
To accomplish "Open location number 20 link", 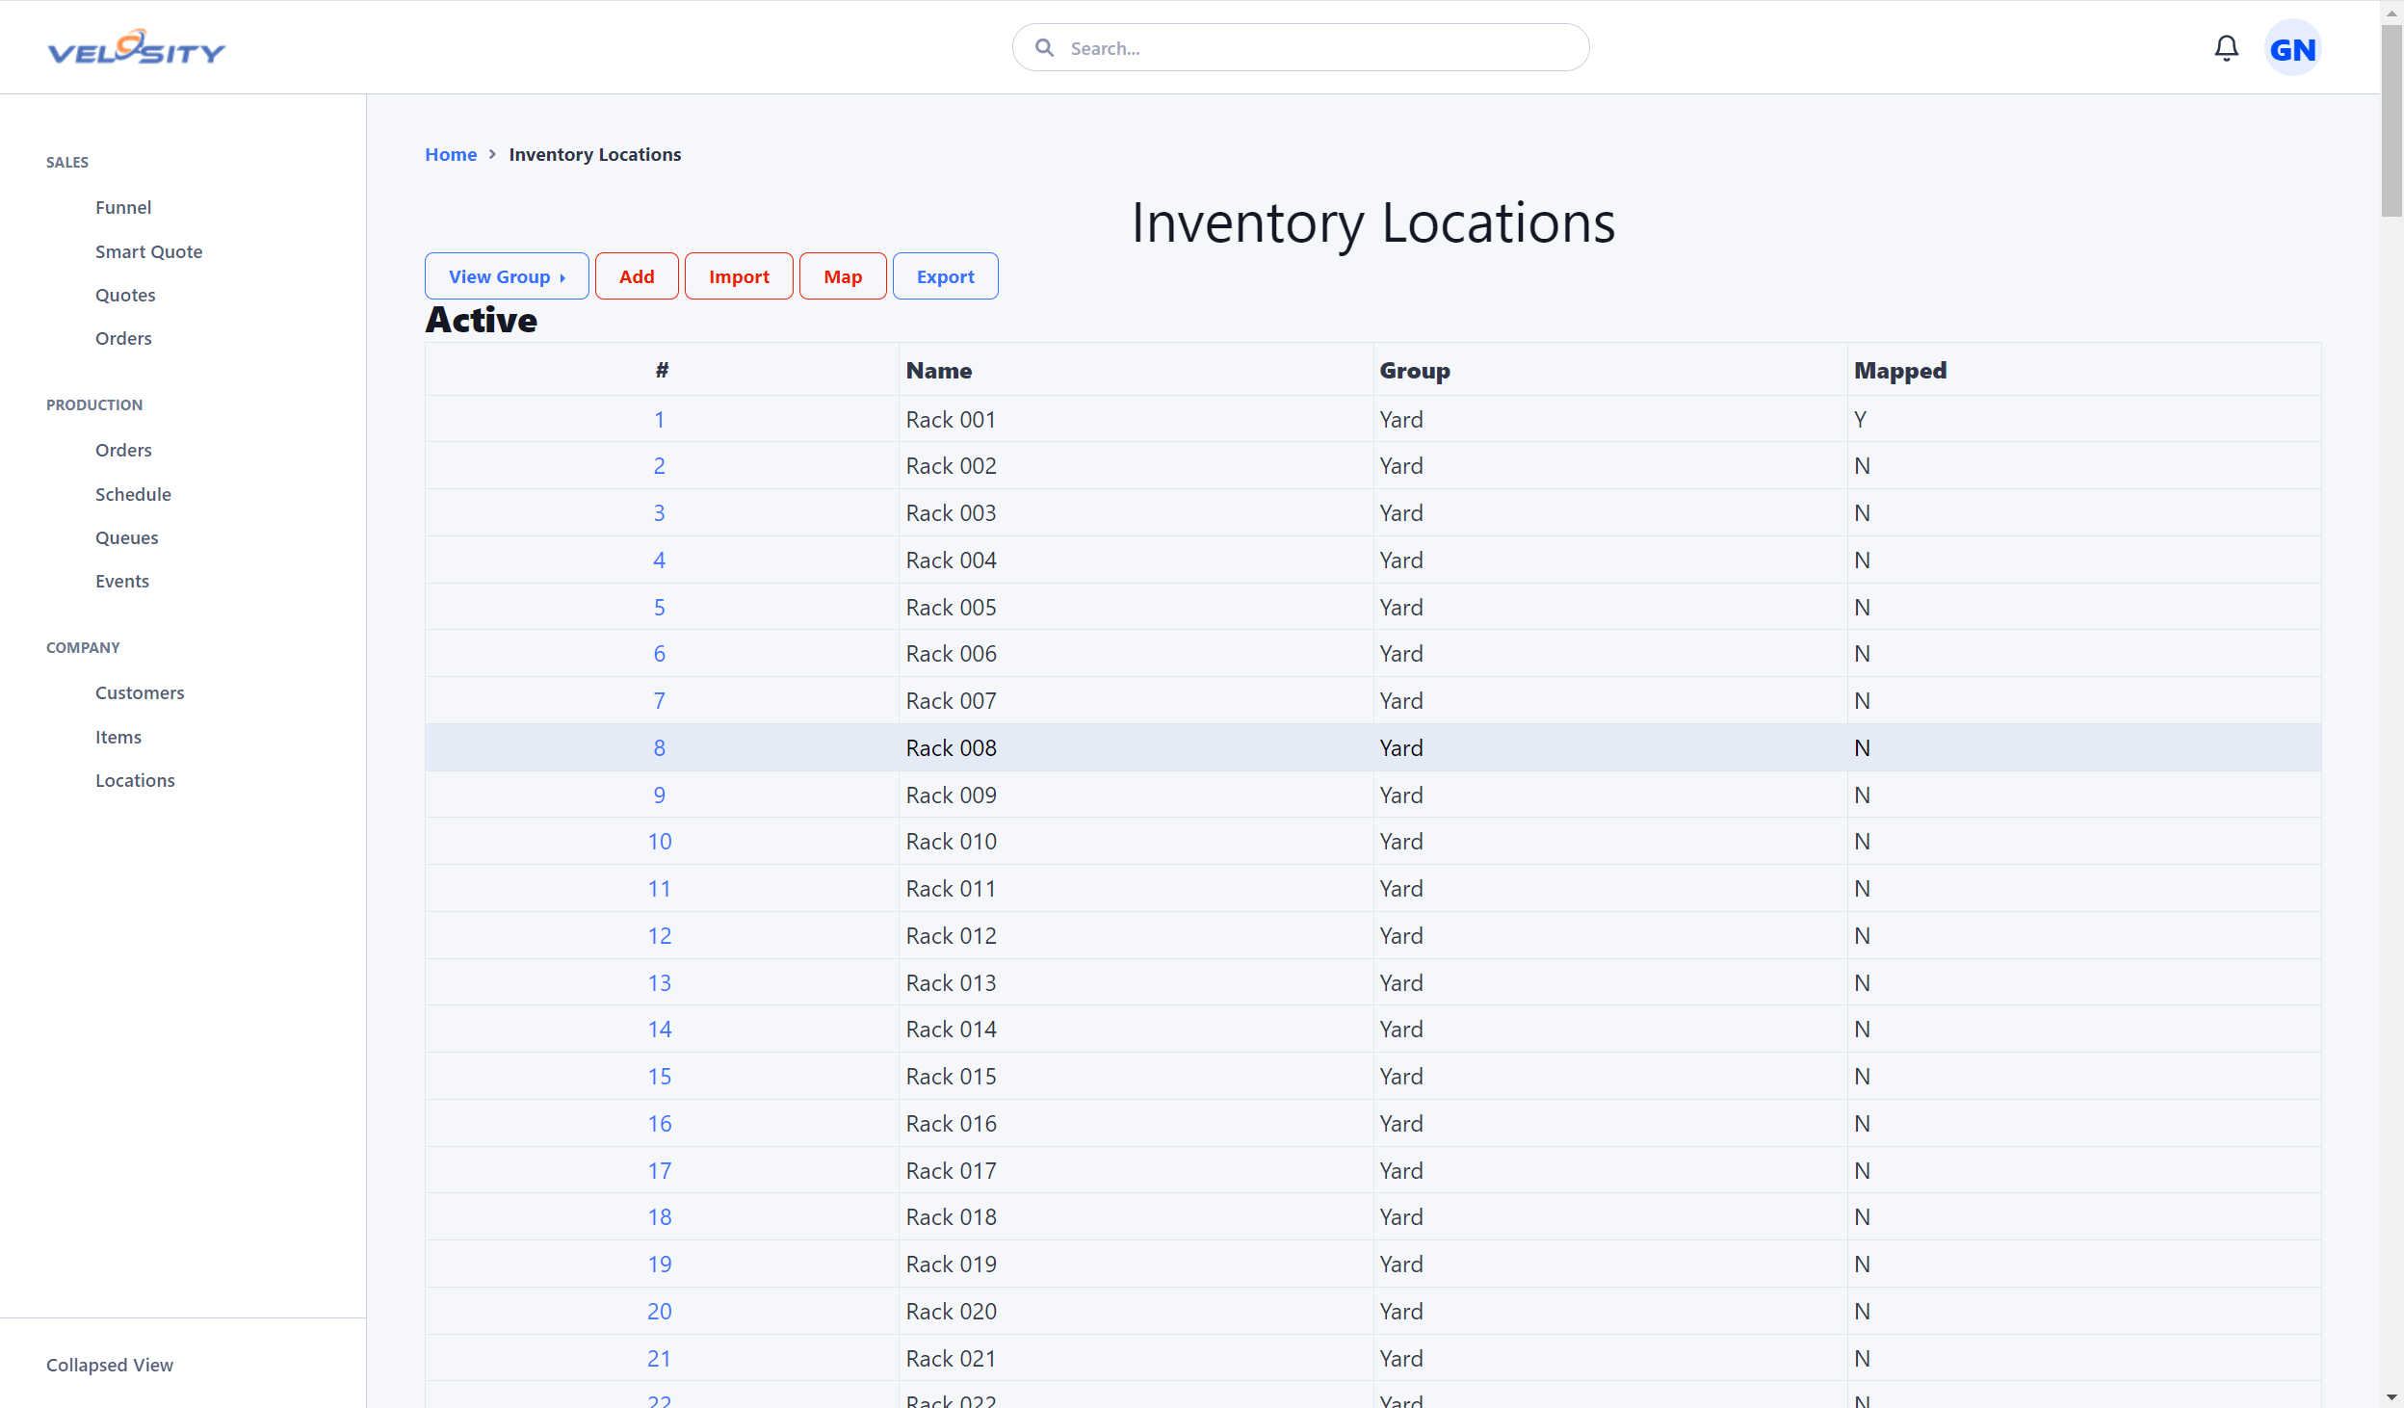I will click(659, 1311).
